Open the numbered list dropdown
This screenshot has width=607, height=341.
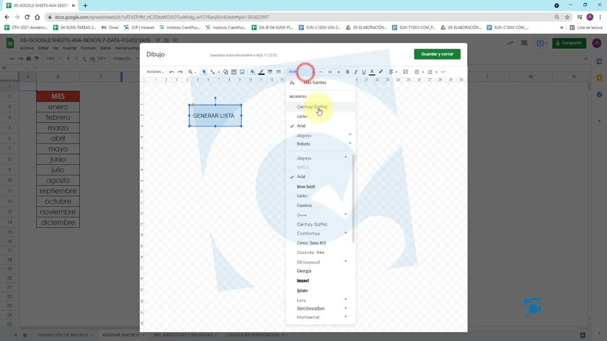pyautogui.click(x=432, y=72)
